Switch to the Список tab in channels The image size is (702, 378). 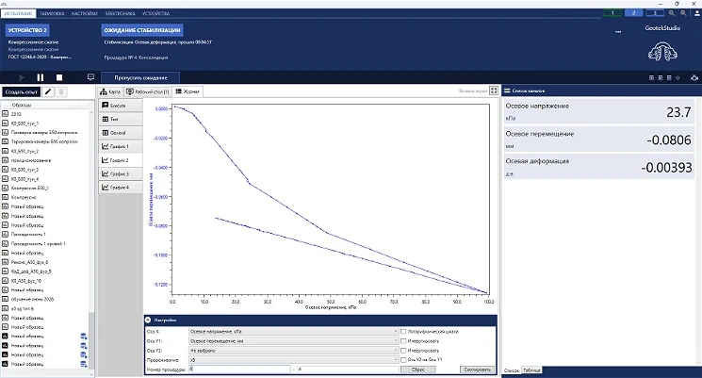point(512,370)
